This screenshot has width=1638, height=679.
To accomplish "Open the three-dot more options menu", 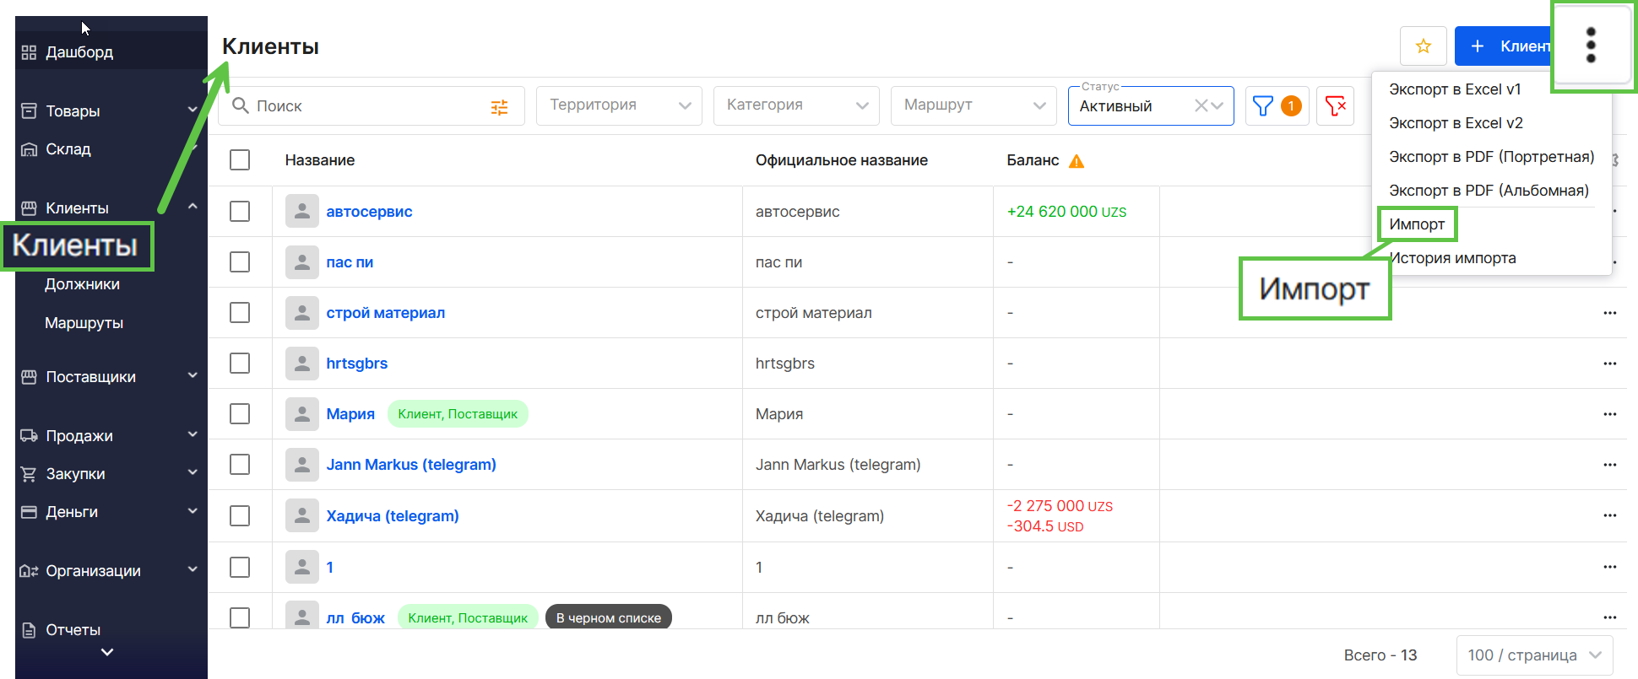I will (1591, 46).
